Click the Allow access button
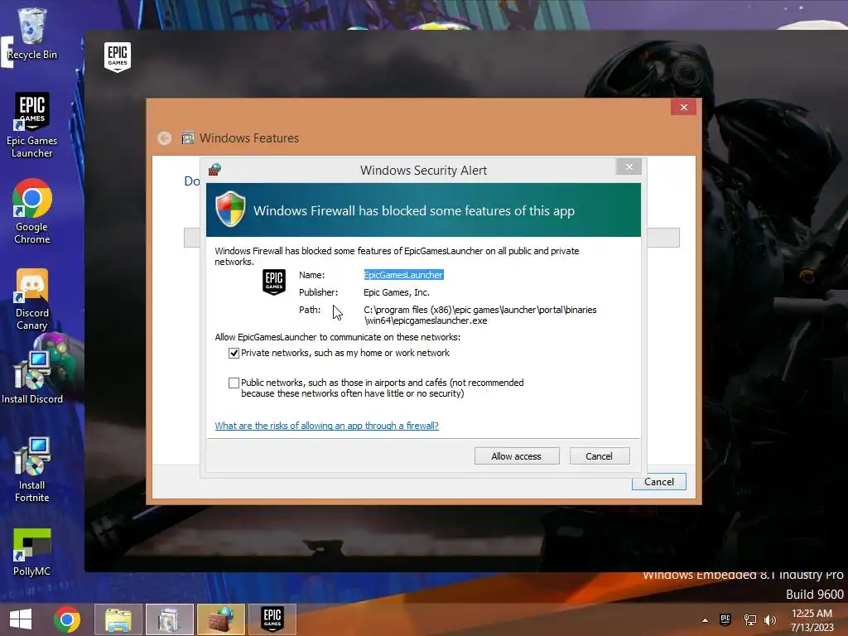The height and width of the screenshot is (636, 848). (517, 456)
